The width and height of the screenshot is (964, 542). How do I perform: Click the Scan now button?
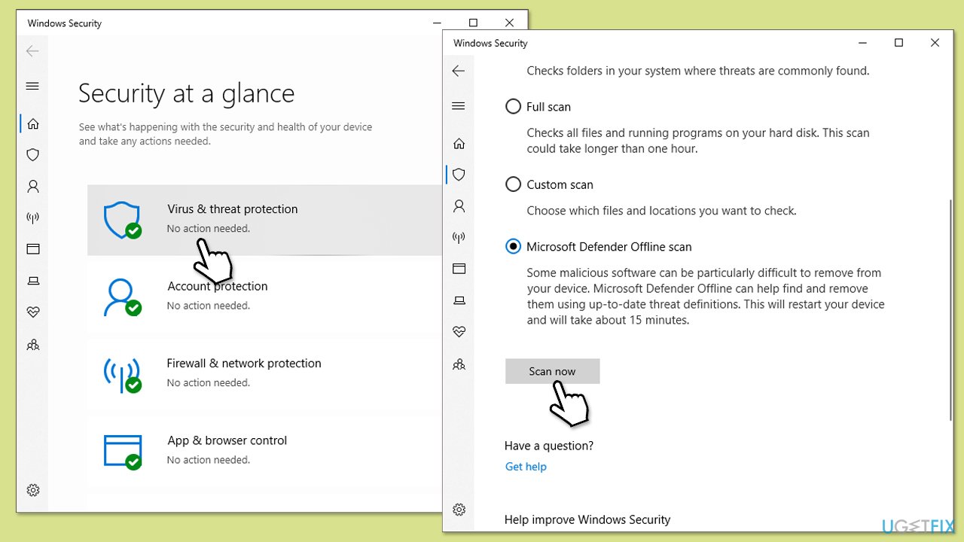tap(552, 371)
